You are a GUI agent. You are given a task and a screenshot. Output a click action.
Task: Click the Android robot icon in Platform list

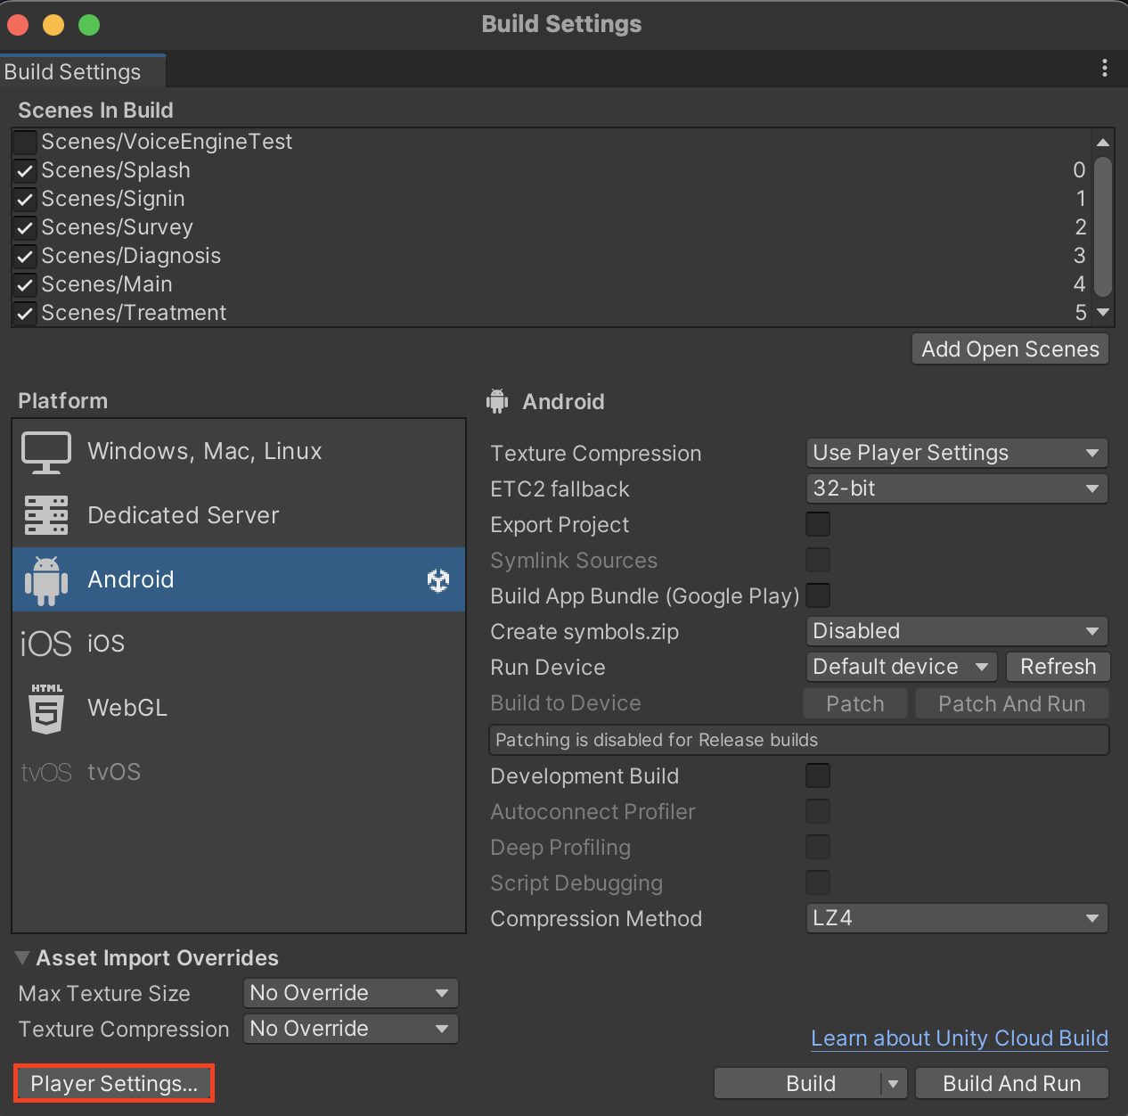(46, 580)
